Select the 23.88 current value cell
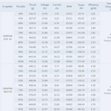The width and height of the screenshot is (111, 111). pos(57,61)
